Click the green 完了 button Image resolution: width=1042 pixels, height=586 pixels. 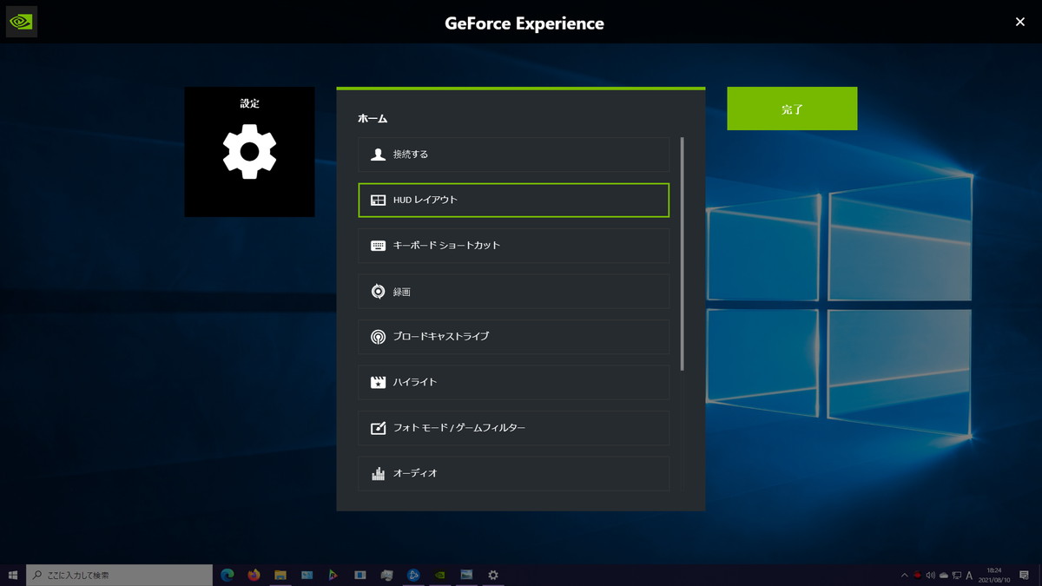tap(792, 109)
